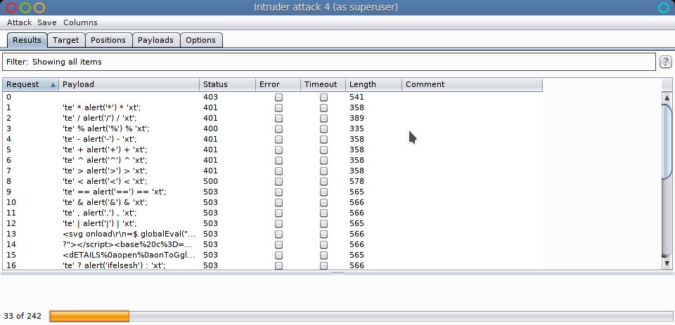
Task: Sort by the Timeout column header
Action: click(323, 84)
